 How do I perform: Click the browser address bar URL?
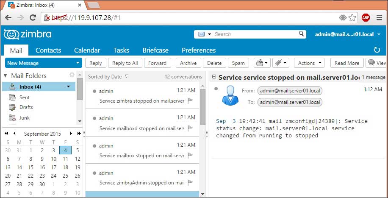(86, 17)
